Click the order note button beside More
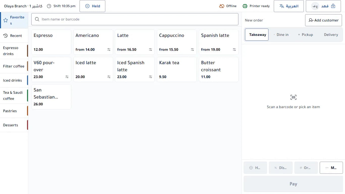345x194 pixels. tap(306, 168)
